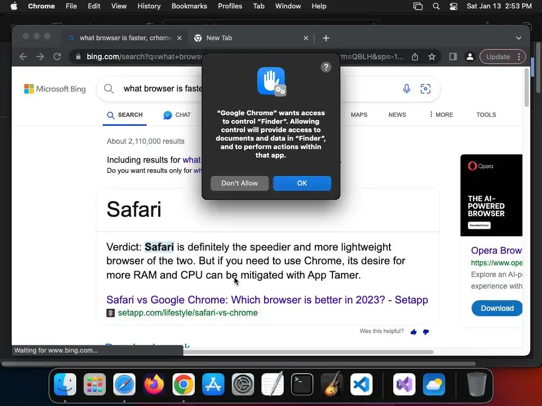Click the Bing visual search camera icon
Viewport: 542px width, 406px height.
pyautogui.click(x=426, y=89)
